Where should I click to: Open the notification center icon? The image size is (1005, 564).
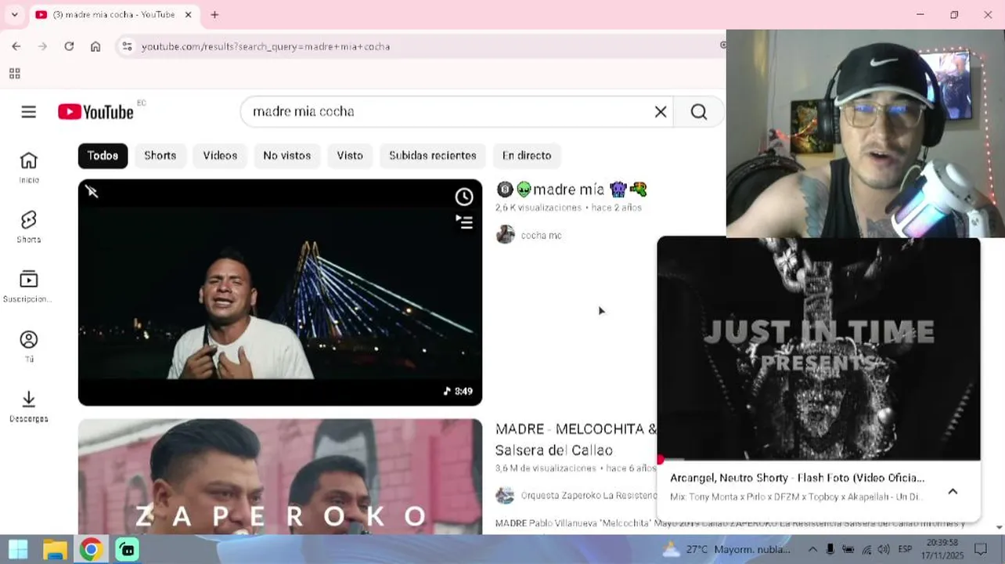click(980, 549)
